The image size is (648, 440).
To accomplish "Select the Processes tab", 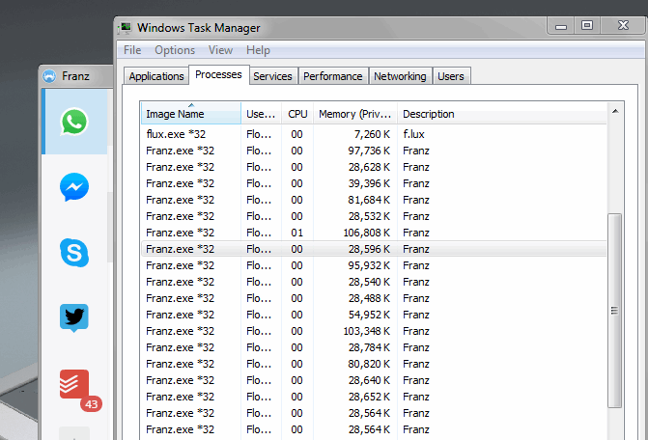I will point(218,74).
